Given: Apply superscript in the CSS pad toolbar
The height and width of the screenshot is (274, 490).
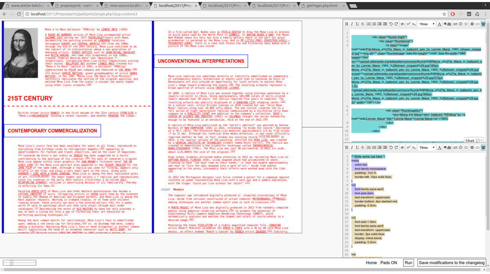Looking at the screenshot, I should (x=408, y=147).
